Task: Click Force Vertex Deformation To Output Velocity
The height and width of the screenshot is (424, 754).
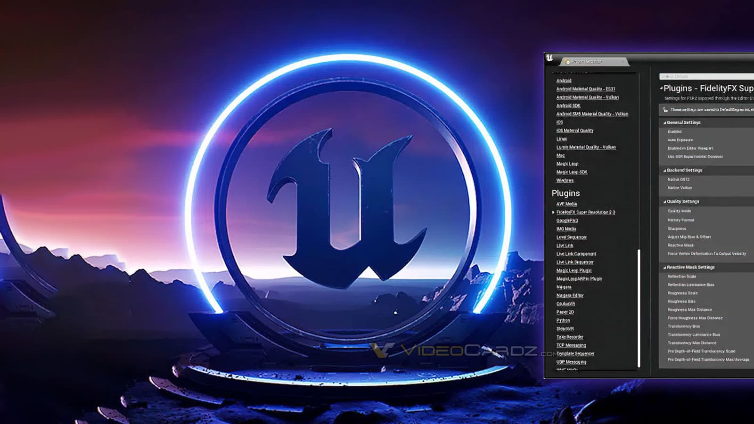Action: pyautogui.click(x=706, y=254)
